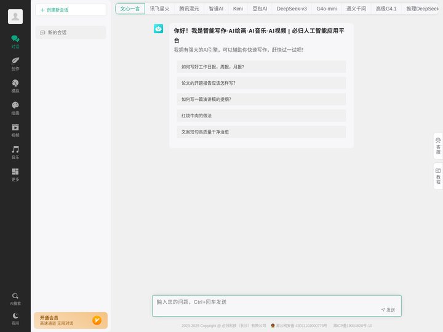Switch to the DeepSeek-v3 model tab
This screenshot has height=332, width=443.
point(292,9)
